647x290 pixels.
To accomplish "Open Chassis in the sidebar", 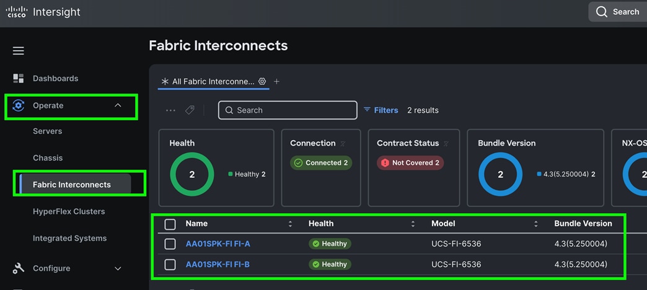I will click(x=48, y=158).
